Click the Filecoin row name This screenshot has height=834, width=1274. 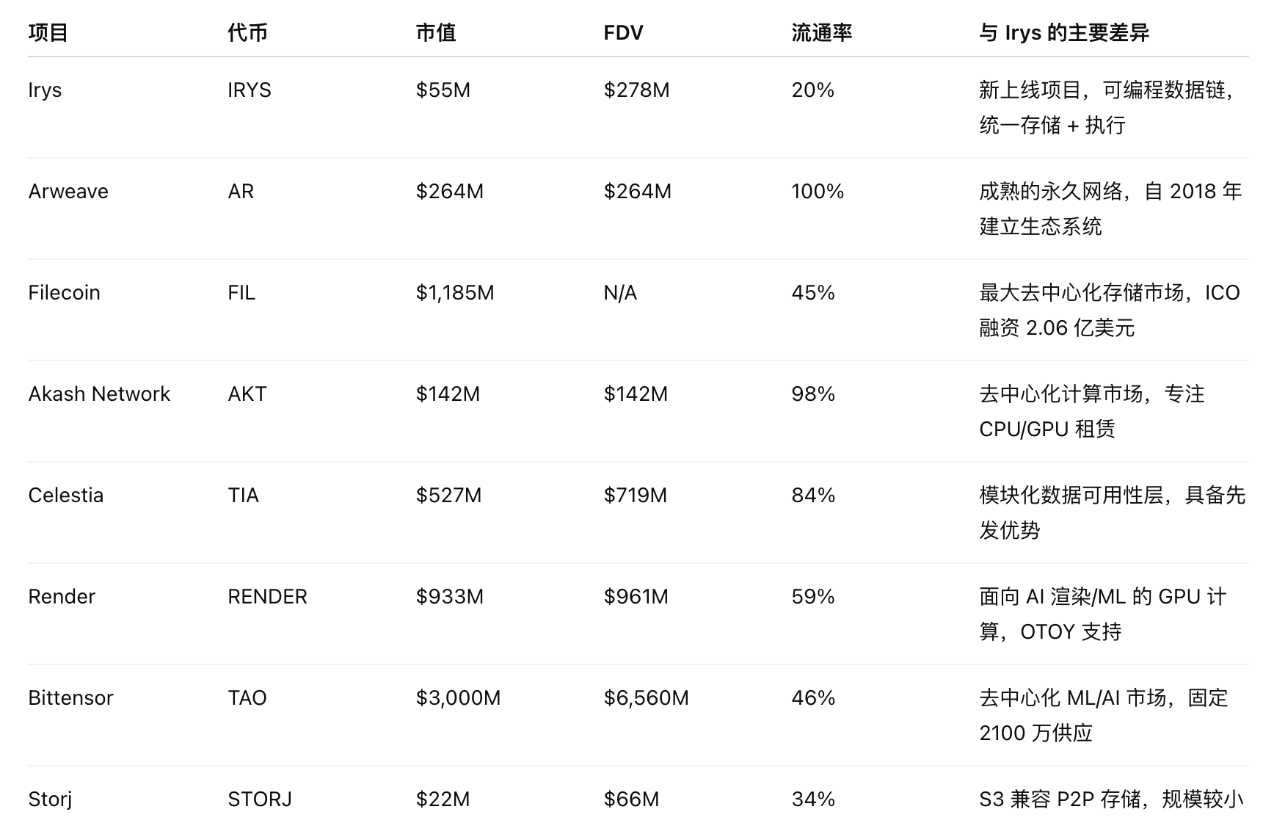tap(64, 293)
